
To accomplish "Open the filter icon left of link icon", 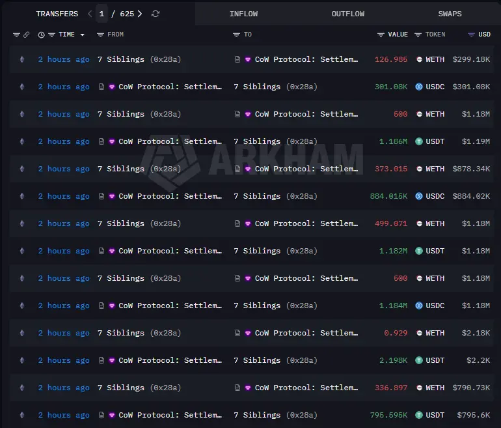I will click(16, 35).
